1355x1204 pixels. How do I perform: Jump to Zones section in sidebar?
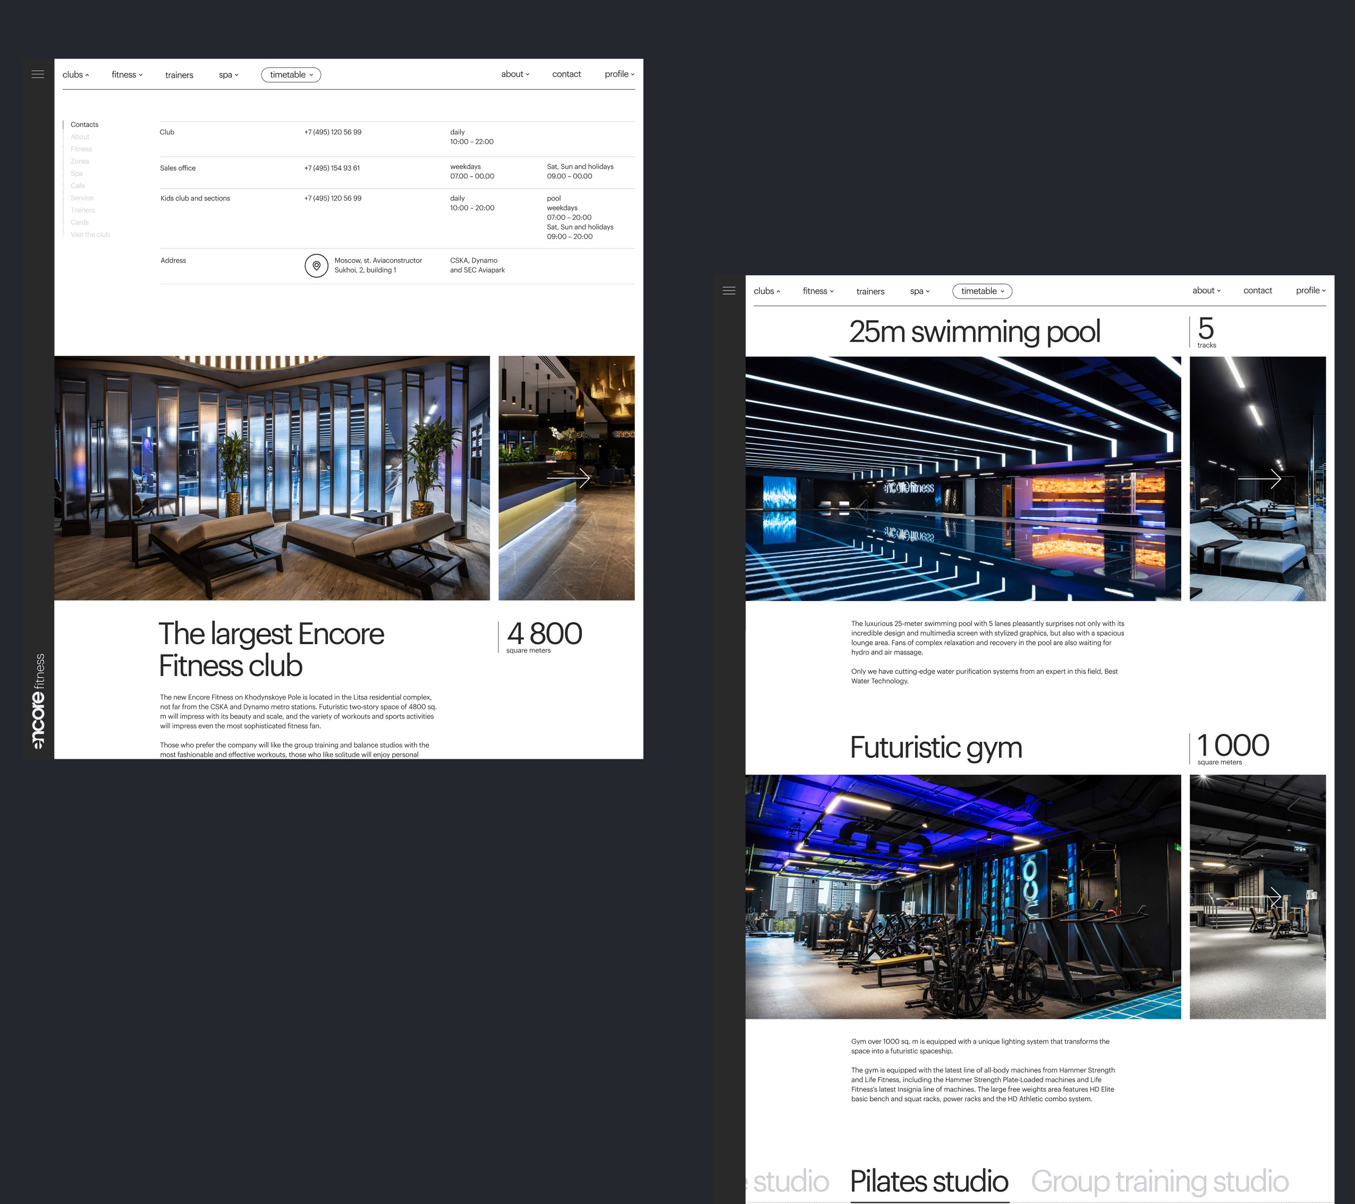click(x=80, y=161)
